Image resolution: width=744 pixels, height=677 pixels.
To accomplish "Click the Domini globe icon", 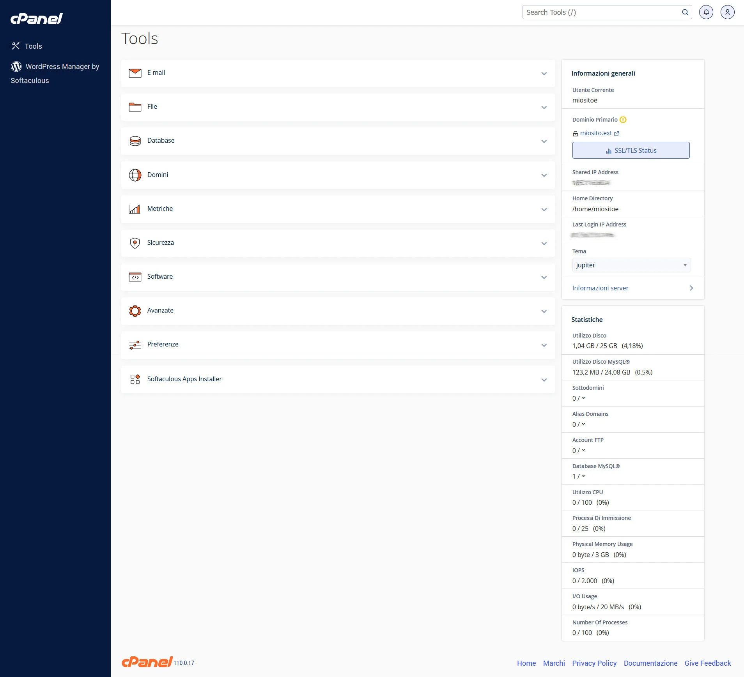I will click(x=135, y=175).
